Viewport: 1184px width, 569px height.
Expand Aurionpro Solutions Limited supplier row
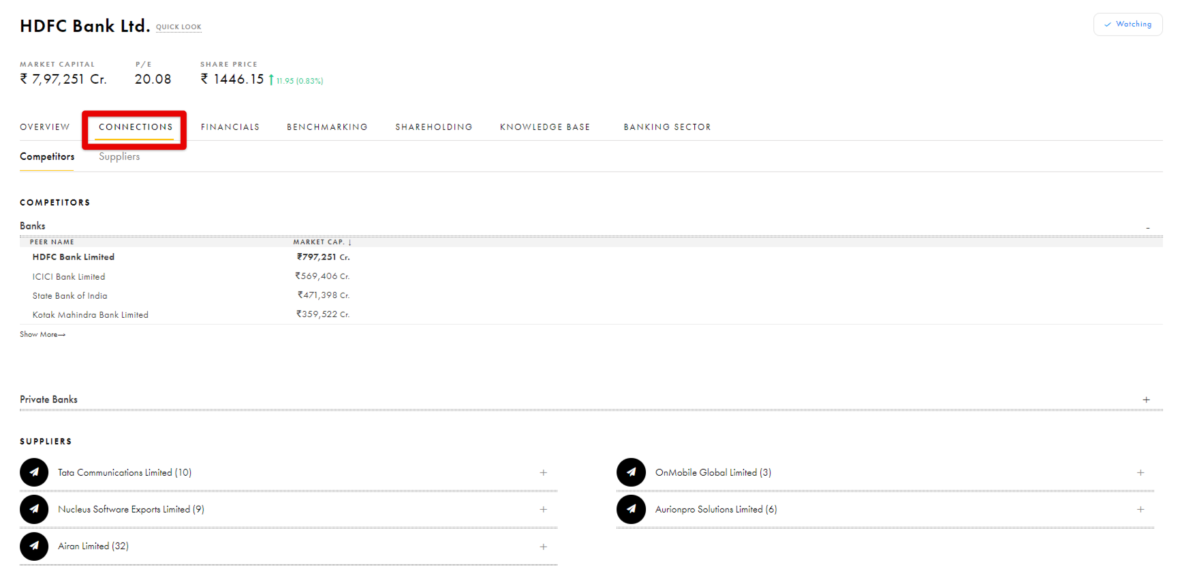coord(1140,509)
